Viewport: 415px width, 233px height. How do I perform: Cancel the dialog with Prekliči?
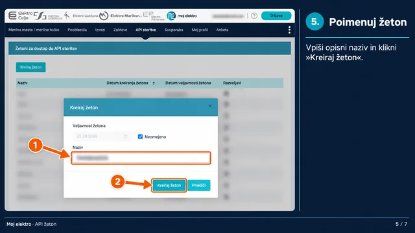(199, 185)
